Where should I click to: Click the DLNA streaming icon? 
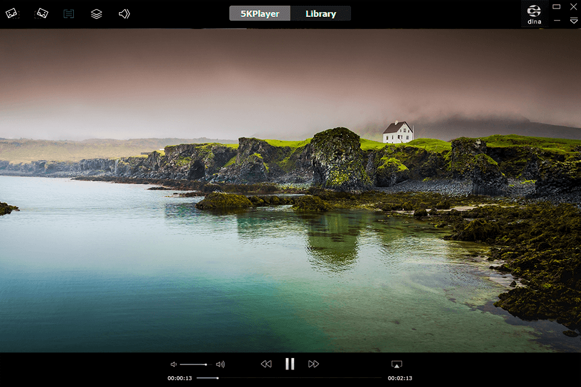coord(533,13)
